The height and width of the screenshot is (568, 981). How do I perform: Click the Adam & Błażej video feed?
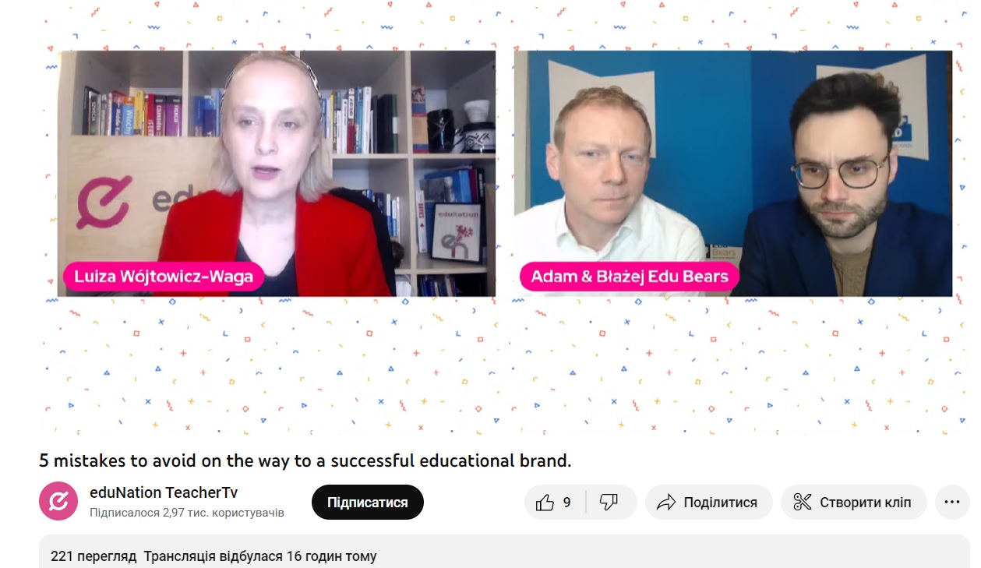[733, 174]
